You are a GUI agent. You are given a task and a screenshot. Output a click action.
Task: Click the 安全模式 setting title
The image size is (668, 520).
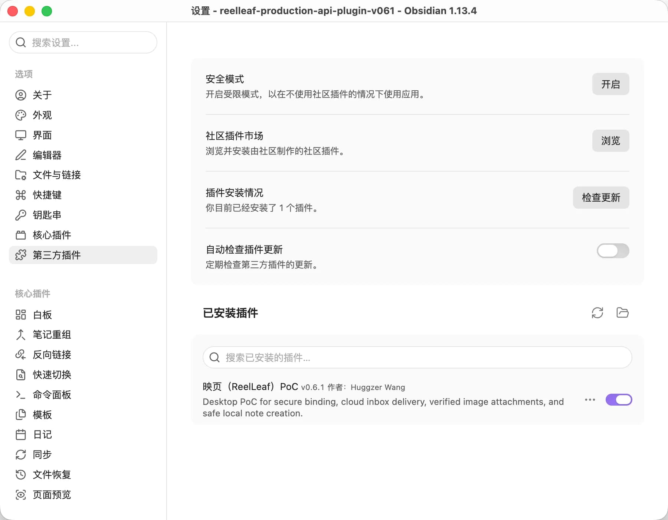click(x=225, y=79)
